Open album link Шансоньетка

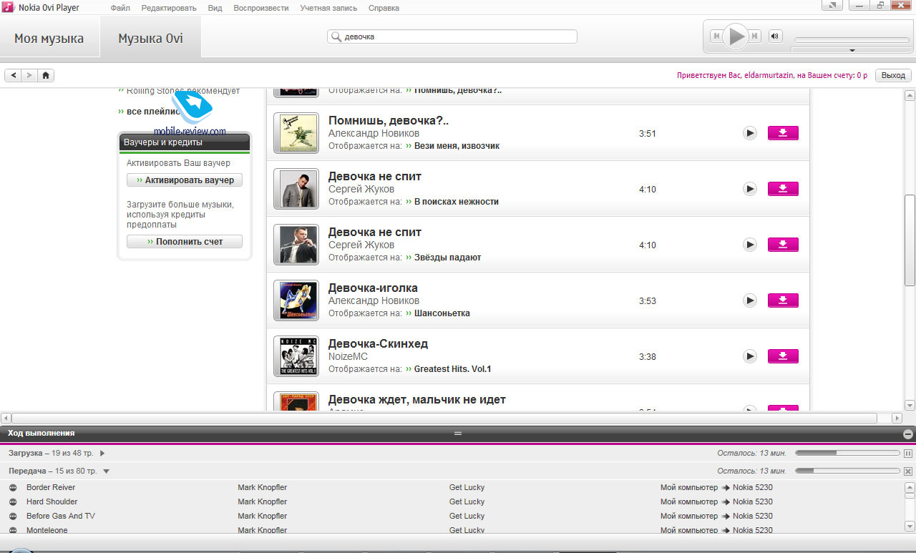coord(442,313)
